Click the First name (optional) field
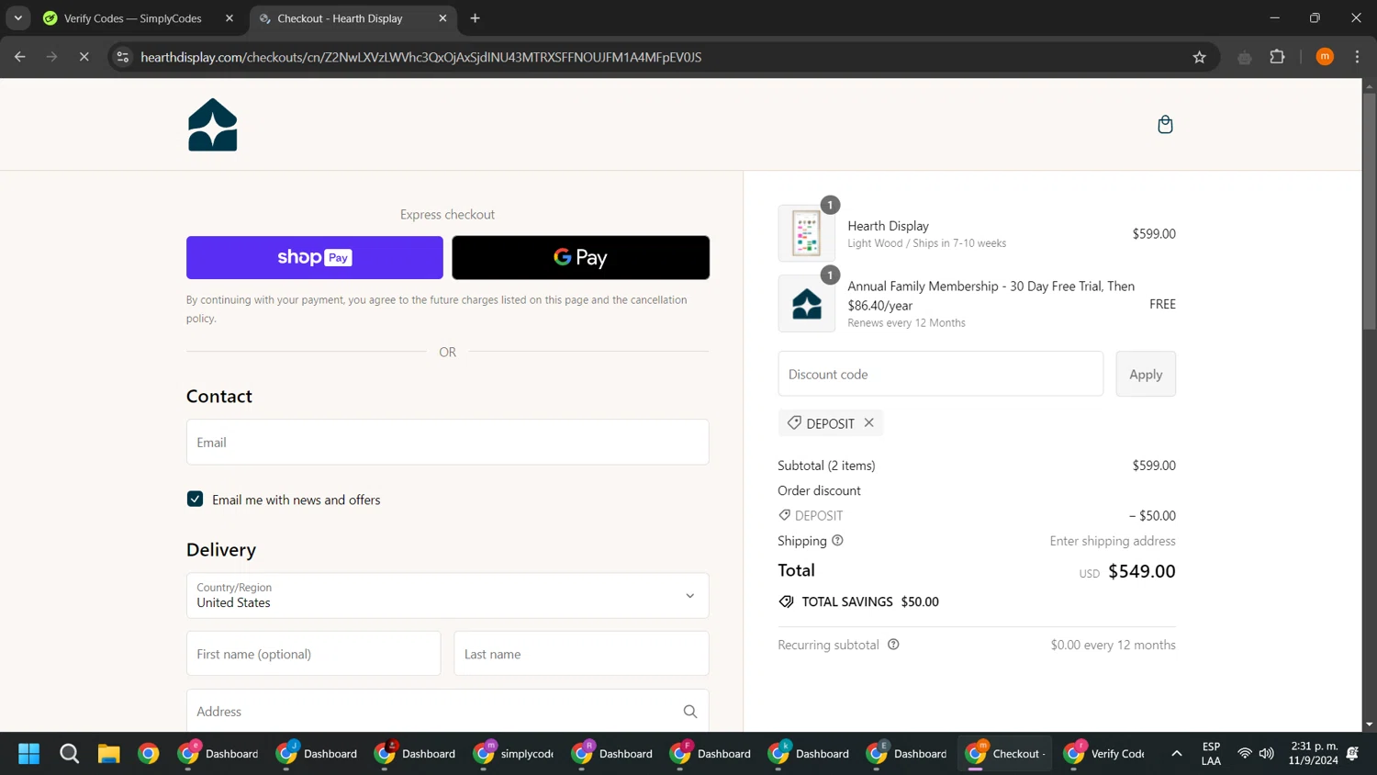This screenshot has height=775, width=1377. [x=314, y=654]
